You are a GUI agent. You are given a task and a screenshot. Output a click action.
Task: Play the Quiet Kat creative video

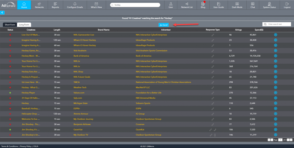click(275, 129)
